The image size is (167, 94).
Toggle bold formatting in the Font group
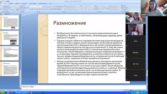pyautogui.click(x=31, y=9)
